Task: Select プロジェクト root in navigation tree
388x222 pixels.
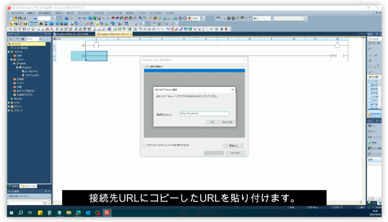Action: (27, 44)
